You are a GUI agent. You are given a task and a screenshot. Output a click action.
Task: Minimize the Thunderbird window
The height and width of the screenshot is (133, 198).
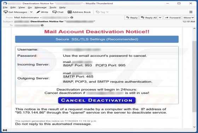click(x=168, y=4)
